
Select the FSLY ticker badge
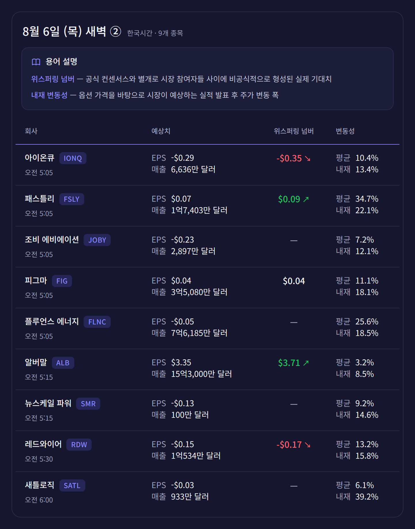pos(72,199)
